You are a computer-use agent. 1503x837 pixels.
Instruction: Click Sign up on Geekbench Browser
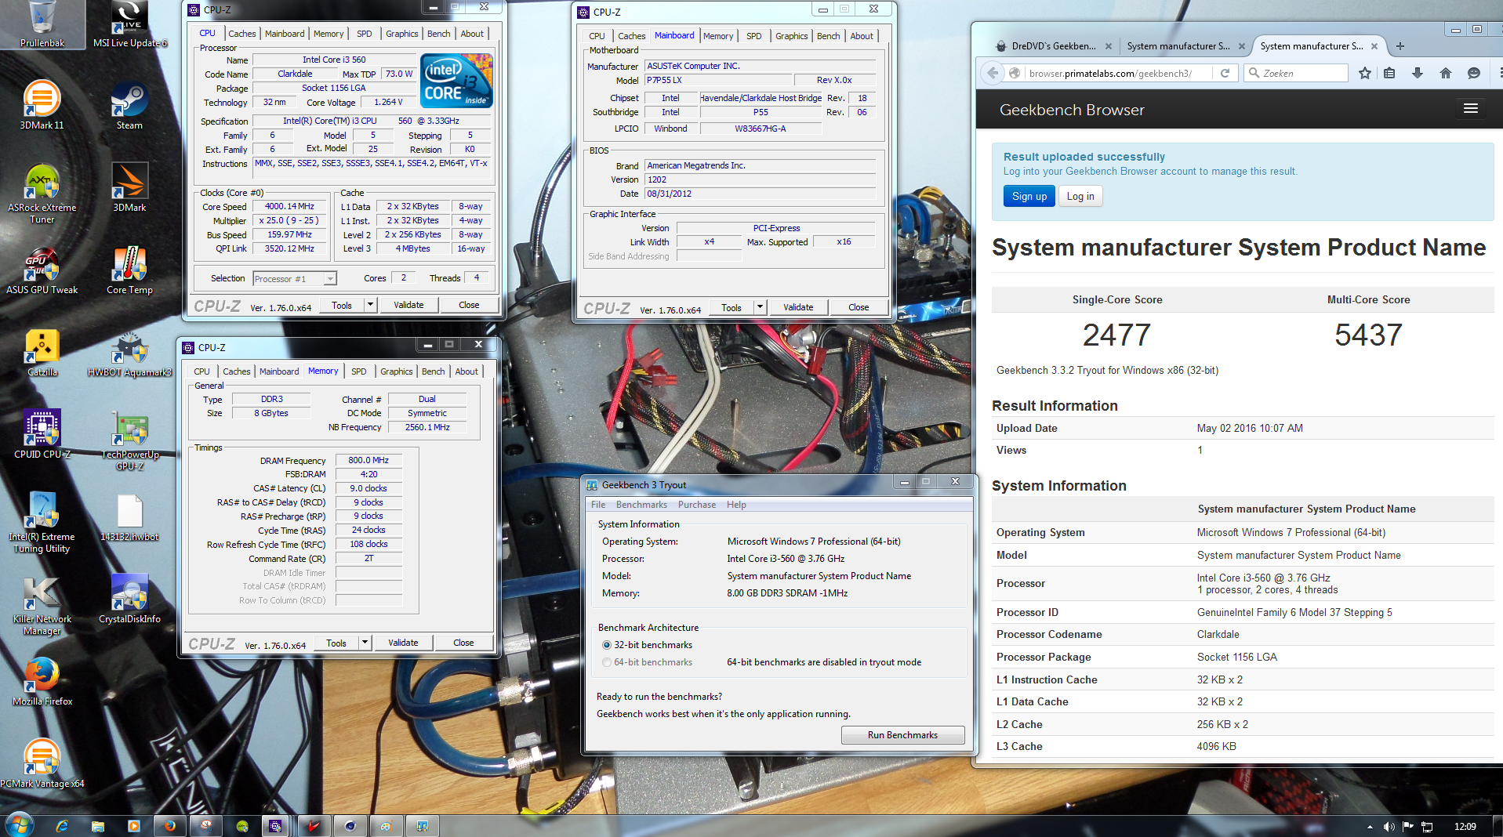(x=1029, y=196)
